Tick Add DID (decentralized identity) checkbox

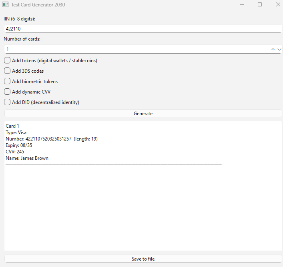(x=8, y=102)
